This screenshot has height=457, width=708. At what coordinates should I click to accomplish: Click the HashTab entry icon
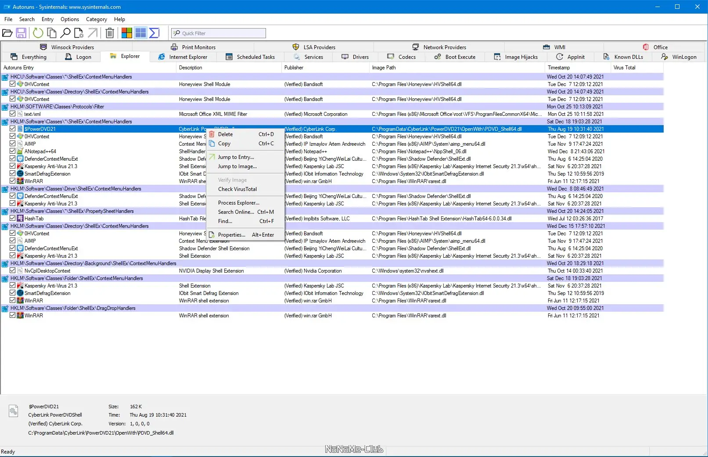20,219
